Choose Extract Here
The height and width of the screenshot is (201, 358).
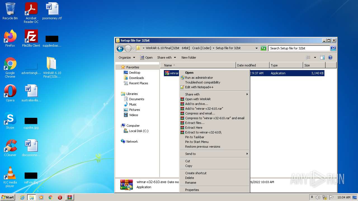(x=215, y=128)
